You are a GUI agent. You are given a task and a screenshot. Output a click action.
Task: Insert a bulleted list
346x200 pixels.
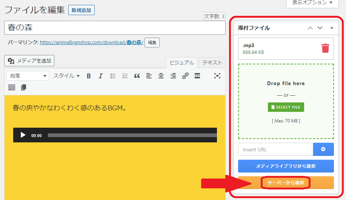pos(113,76)
